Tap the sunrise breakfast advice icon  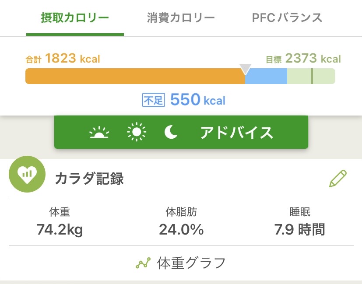[x=99, y=133]
